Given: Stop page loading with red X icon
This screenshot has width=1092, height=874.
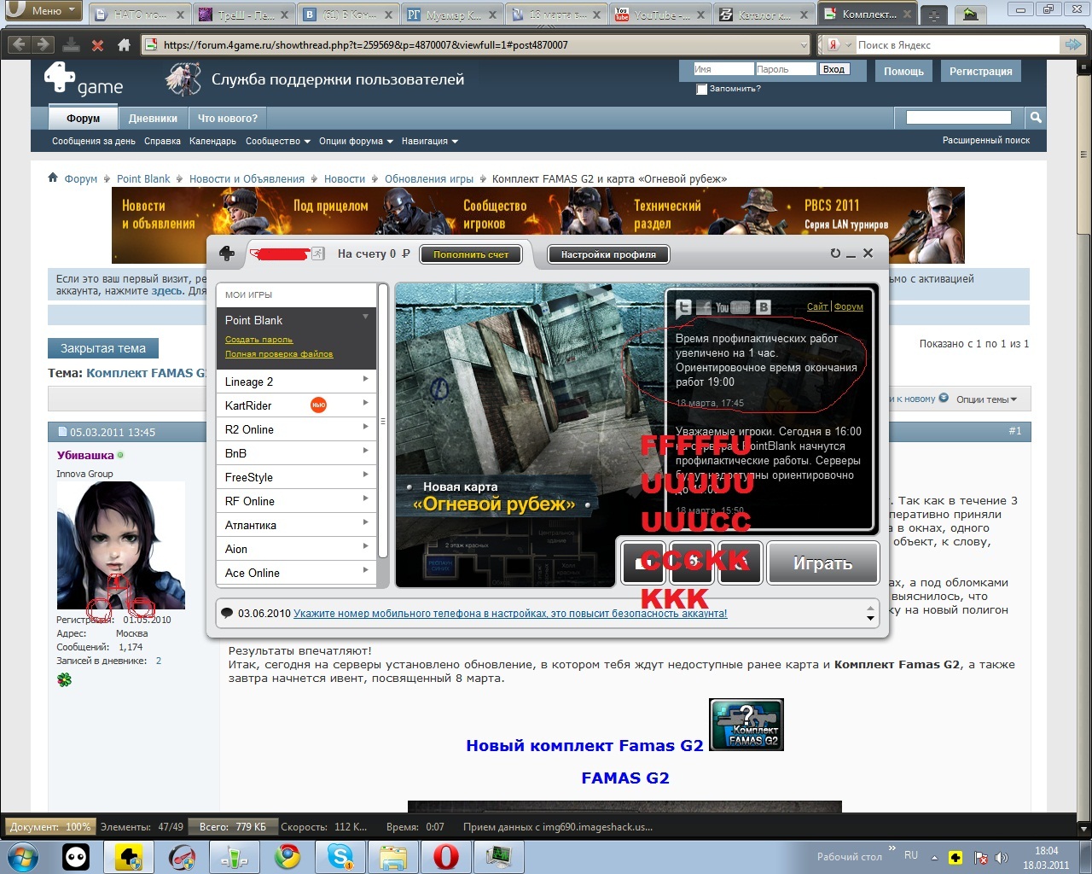Looking at the screenshot, I should (97, 45).
